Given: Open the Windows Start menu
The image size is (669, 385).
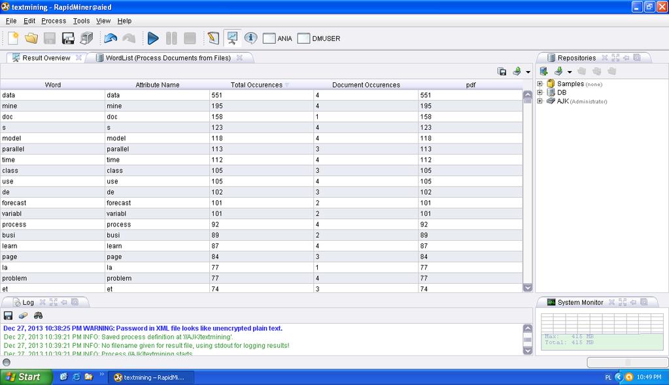Looking at the screenshot, I should point(26,377).
